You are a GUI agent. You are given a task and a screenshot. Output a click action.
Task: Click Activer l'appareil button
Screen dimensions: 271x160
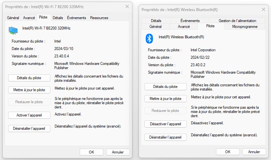29,115
